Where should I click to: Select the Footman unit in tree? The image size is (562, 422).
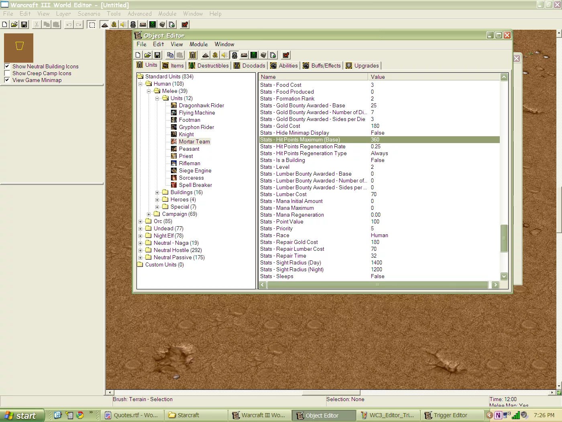(189, 120)
